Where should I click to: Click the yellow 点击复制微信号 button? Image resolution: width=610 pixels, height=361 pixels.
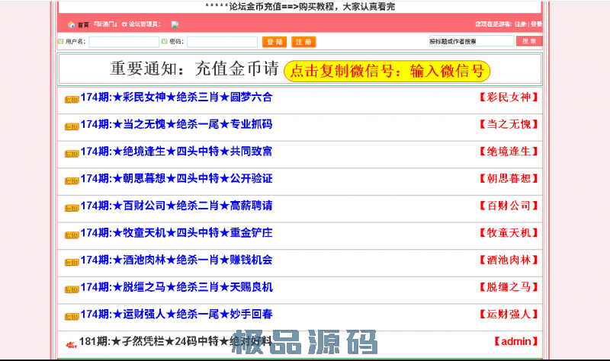(x=387, y=71)
